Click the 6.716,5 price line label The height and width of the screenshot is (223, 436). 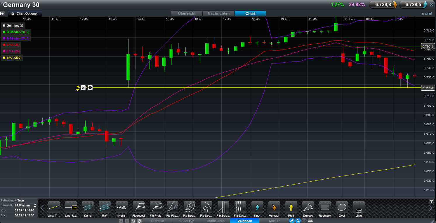tap(428, 88)
